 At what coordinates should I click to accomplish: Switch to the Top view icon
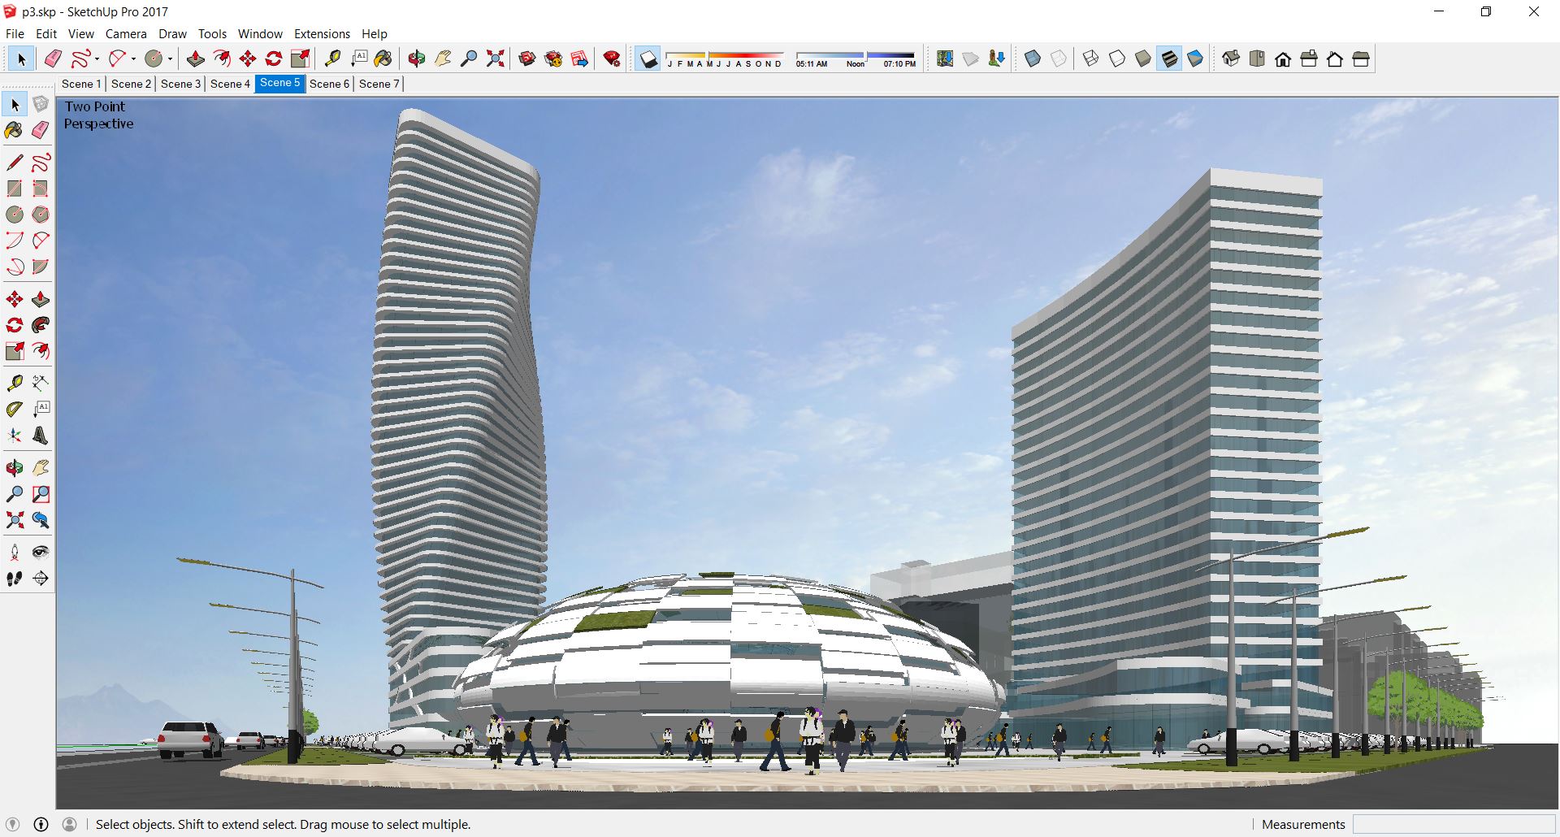(x=1257, y=59)
